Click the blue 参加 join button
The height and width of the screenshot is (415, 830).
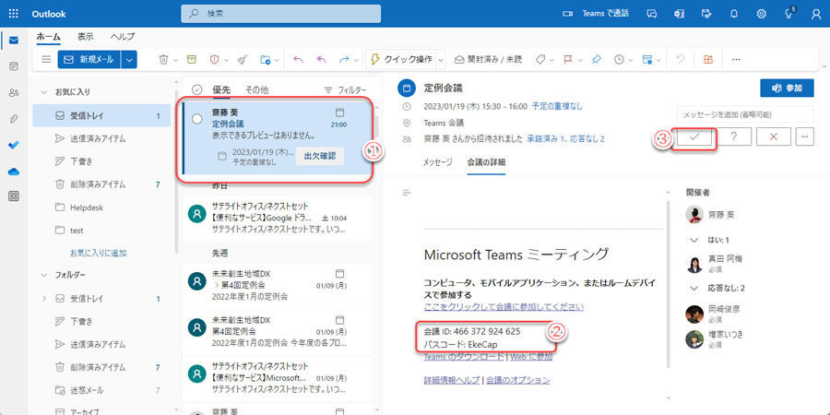787,88
